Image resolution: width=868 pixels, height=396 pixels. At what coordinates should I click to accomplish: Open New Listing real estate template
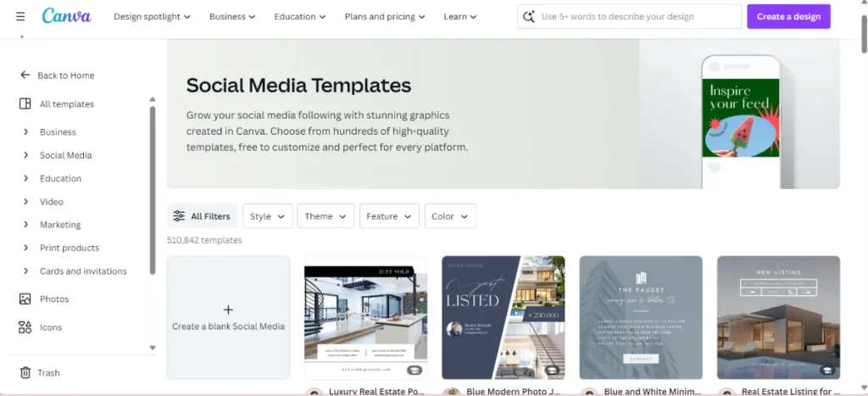click(778, 317)
